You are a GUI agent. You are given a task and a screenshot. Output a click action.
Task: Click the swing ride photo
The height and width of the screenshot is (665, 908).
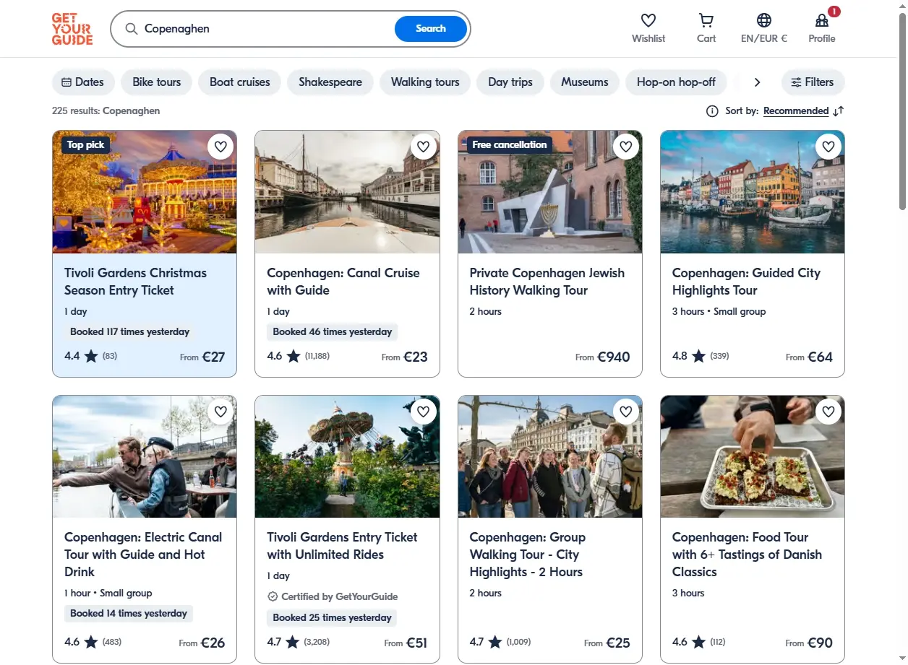[347, 456]
